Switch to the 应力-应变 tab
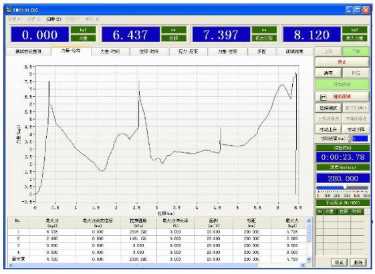Image resolution: width=375 pixels, height=274 pixels. click(x=189, y=51)
